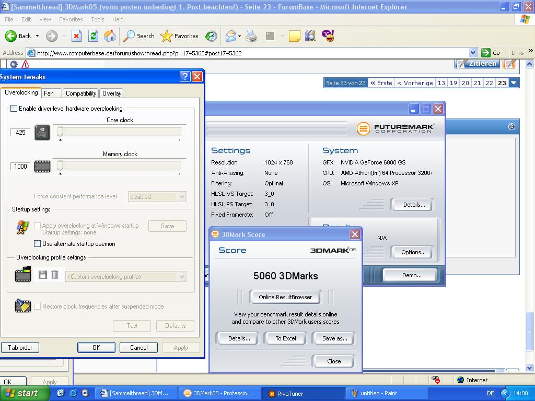Click the Mail envelope icon
This screenshot has height=401, width=535.
[231, 36]
